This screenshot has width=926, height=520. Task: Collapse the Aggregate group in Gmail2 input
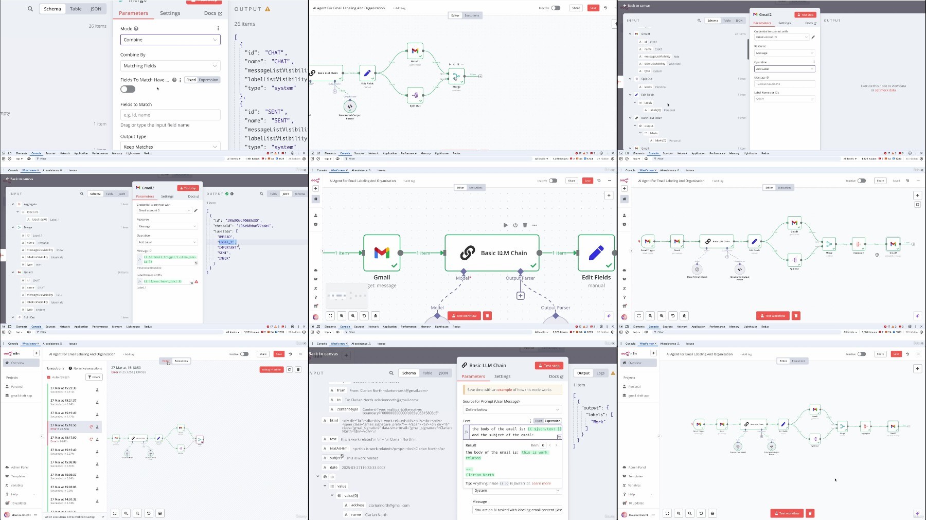13,204
